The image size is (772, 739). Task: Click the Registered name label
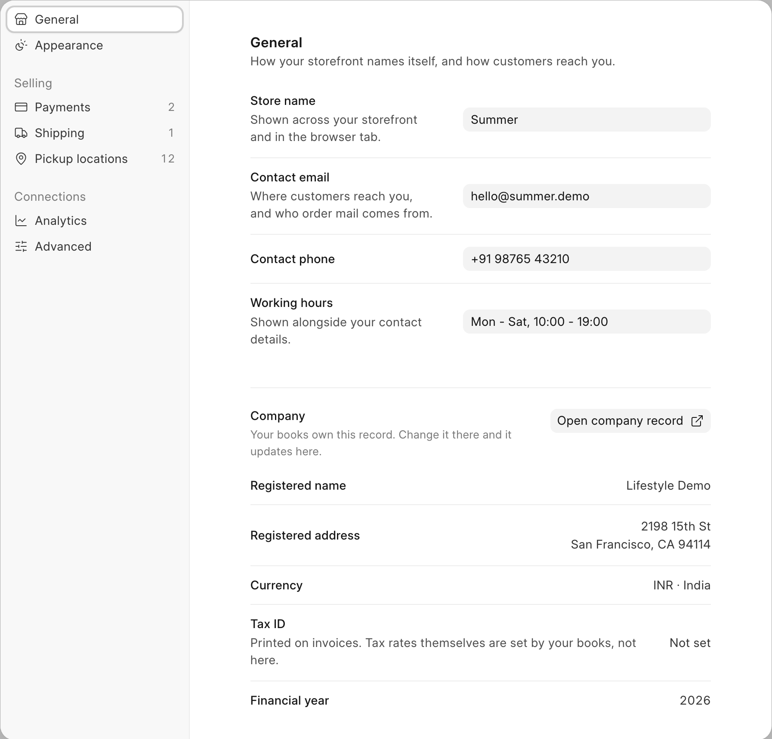point(298,485)
